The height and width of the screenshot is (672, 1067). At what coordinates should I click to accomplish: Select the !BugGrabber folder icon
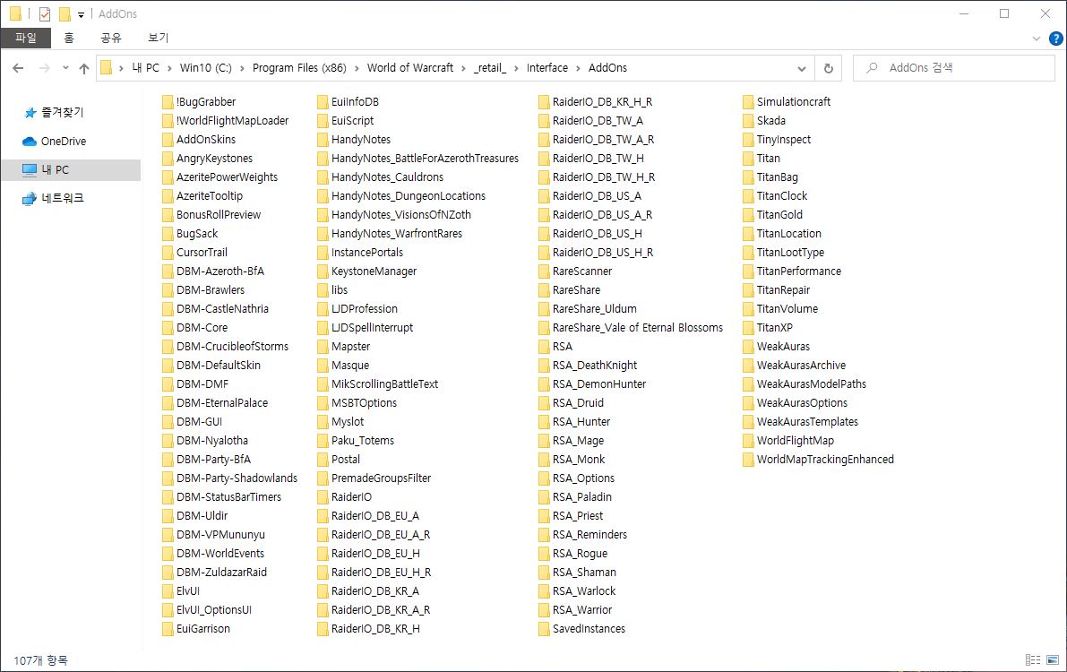coord(168,102)
